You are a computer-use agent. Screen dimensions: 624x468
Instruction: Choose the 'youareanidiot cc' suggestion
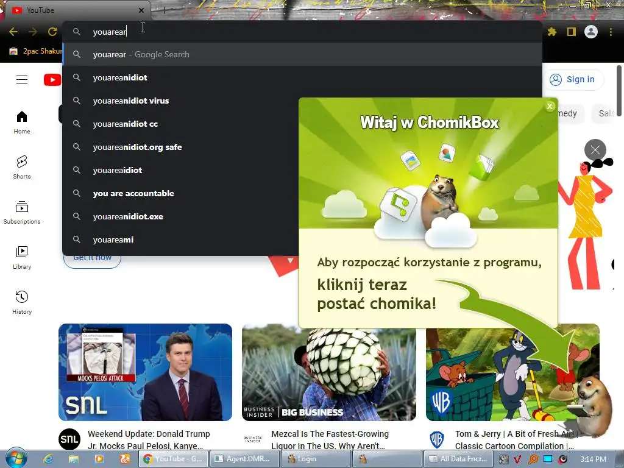(x=180, y=124)
